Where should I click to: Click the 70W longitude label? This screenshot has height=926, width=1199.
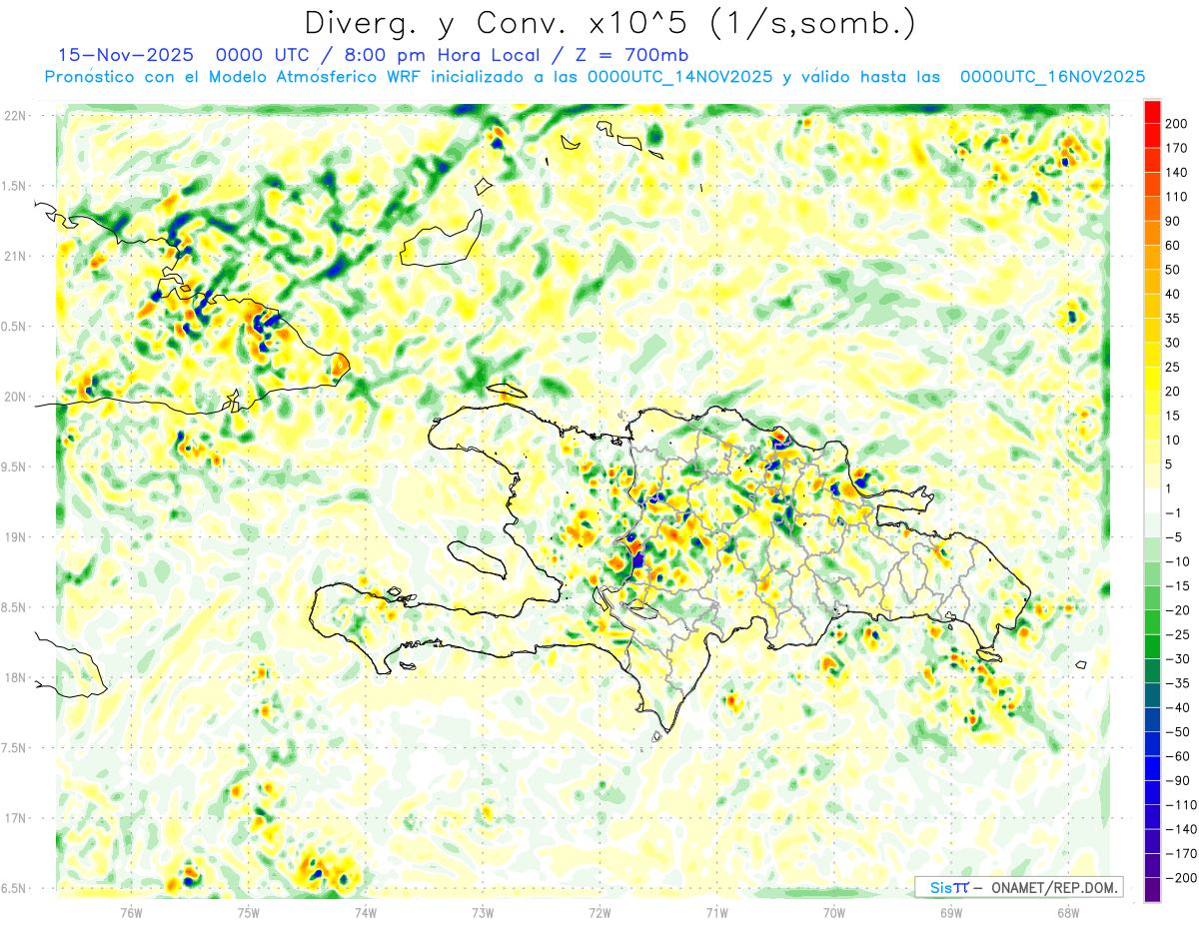[x=834, y=913]
